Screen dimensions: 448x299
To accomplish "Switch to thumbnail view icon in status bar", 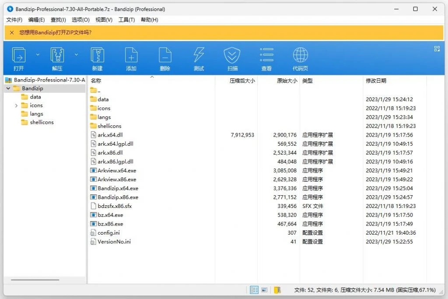I will click(x=265, y=290).
